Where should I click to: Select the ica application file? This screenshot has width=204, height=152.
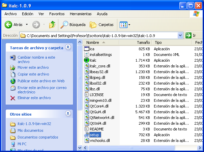click(x=92, y=49)
